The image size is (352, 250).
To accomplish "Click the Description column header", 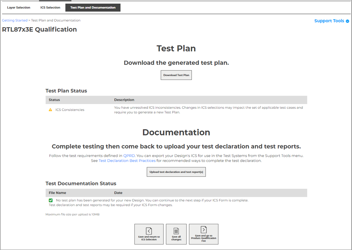I will coord(124,100).
